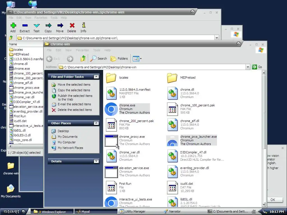Click Publish the selected items to the Web
The image size is (287, 215).
coord(75,97)
